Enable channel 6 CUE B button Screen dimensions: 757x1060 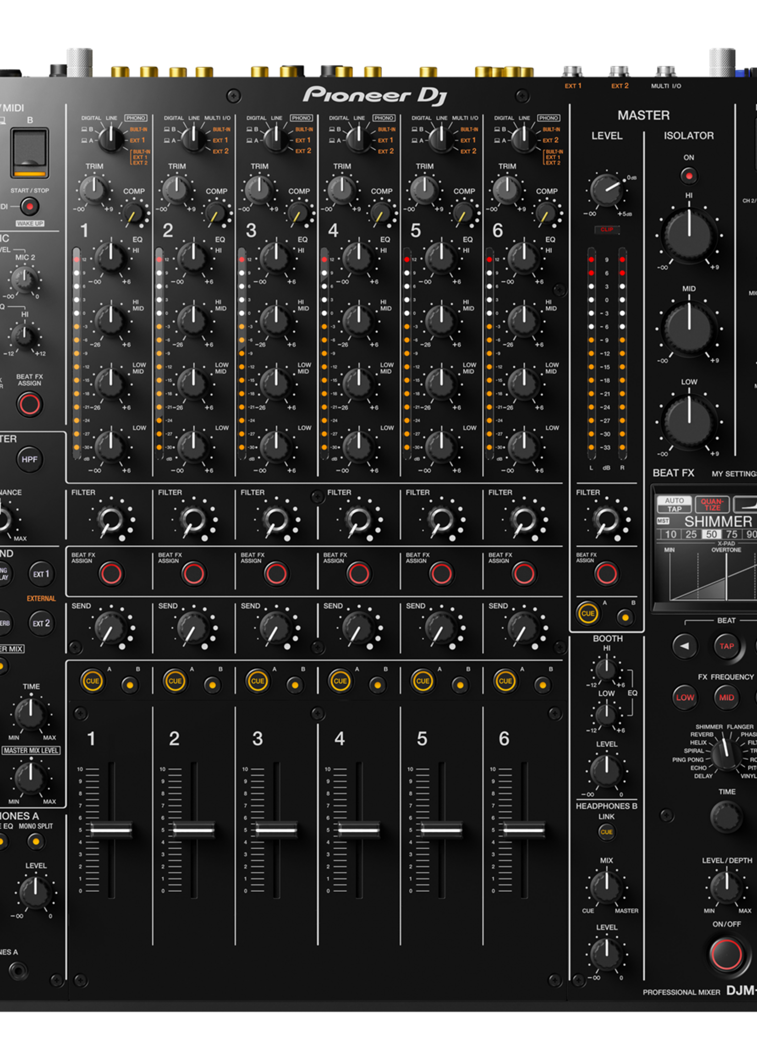point(542,685)
